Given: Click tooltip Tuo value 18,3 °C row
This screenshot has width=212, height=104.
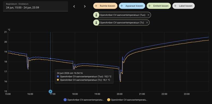Looking at the screenshot, I should pos(84,77).
